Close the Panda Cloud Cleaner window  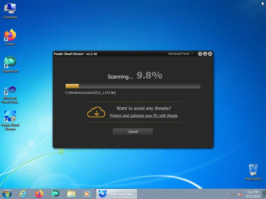210,54
